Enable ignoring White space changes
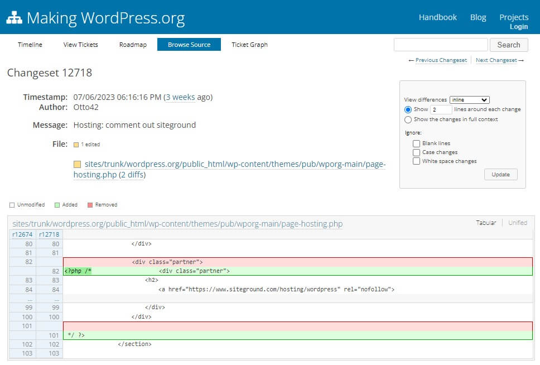The image size is (540, 365). pyautogui.click(x=416, y=161)
